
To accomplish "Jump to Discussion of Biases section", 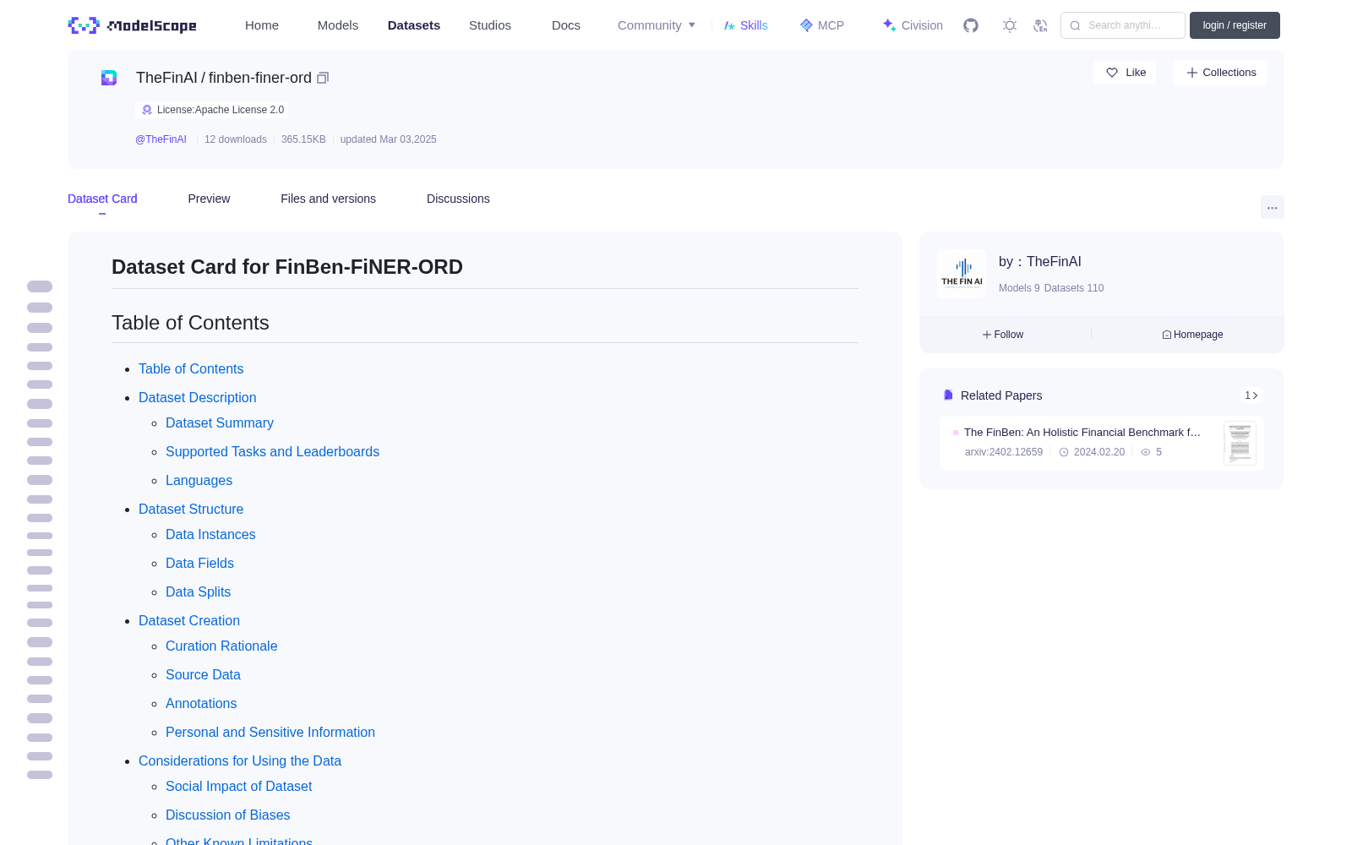I will pyautogui.click(x=227, y=815).
